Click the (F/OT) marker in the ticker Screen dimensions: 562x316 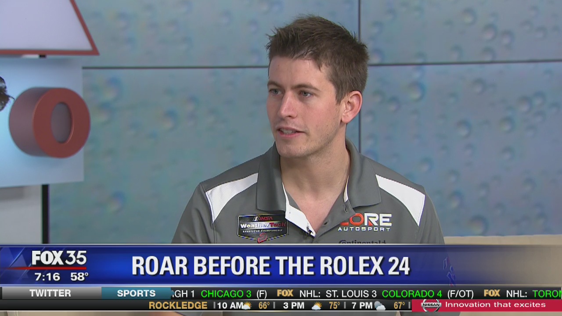[461, 294]
